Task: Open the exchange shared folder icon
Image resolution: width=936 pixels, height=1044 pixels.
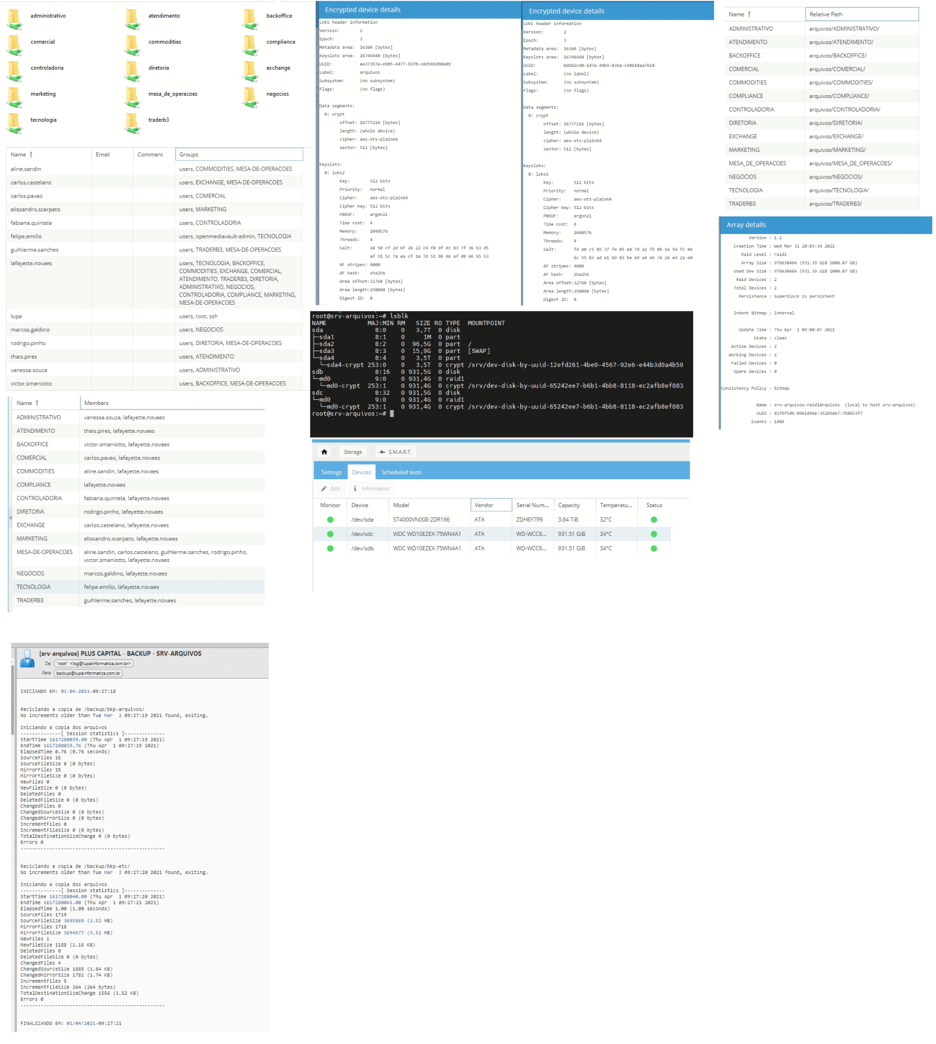Action: coord(251,70)
